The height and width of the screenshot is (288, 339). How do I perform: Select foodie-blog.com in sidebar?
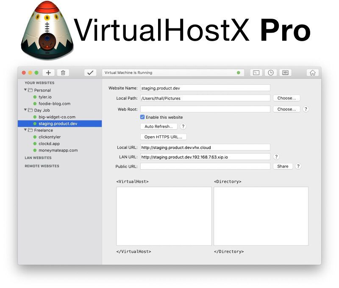coord(54,103)
